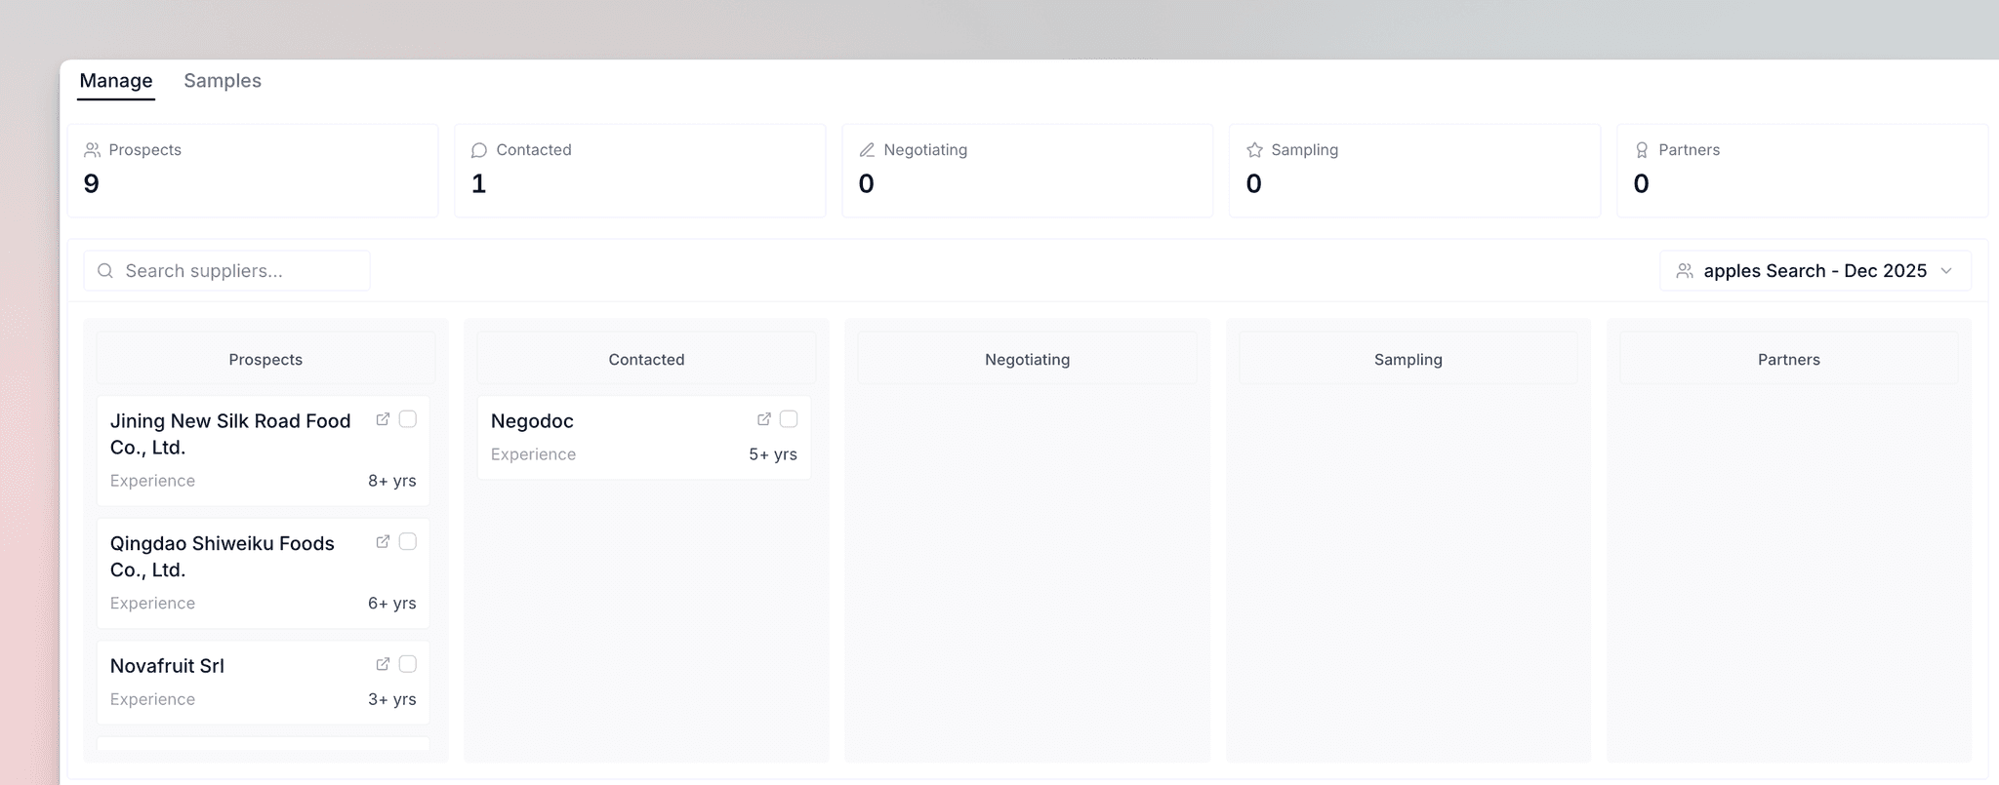Open external link for Jining New Silk Road Food
Screen dimensions: 1999x785
[383, 419]
